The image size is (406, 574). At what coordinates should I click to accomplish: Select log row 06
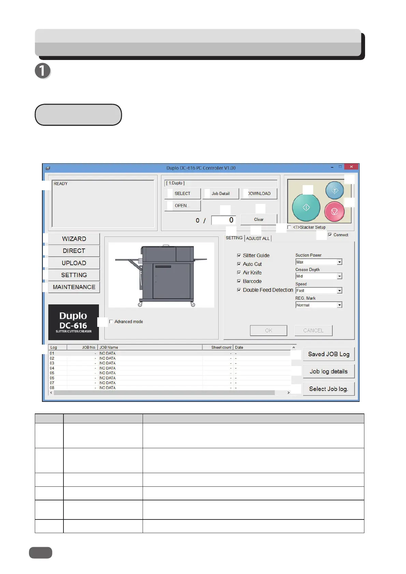point(170,378)
